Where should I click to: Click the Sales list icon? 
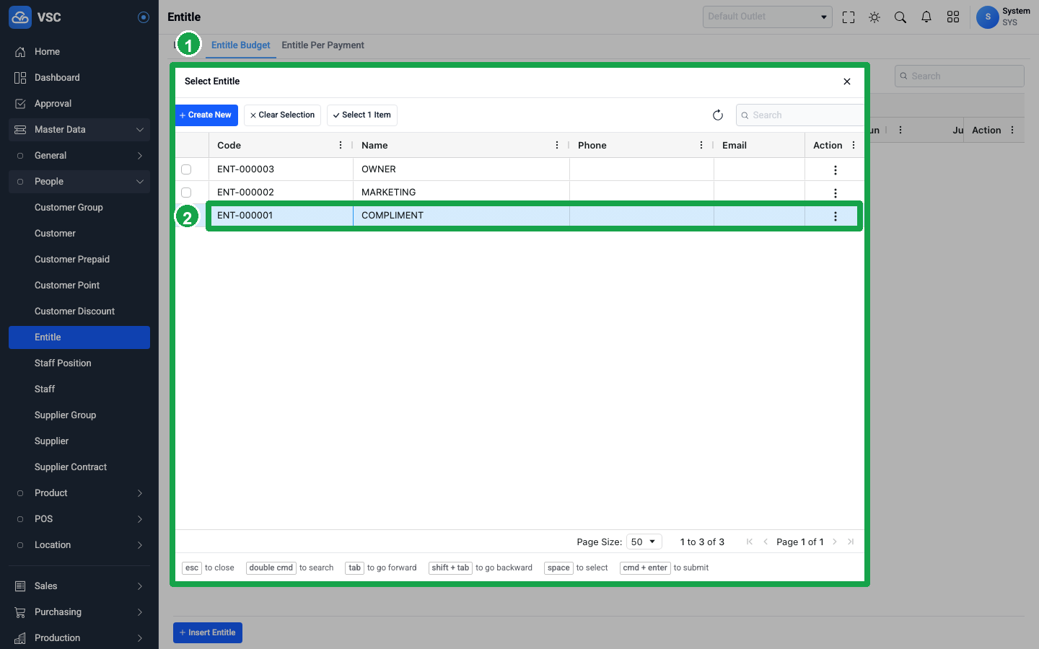pos(20,586)
